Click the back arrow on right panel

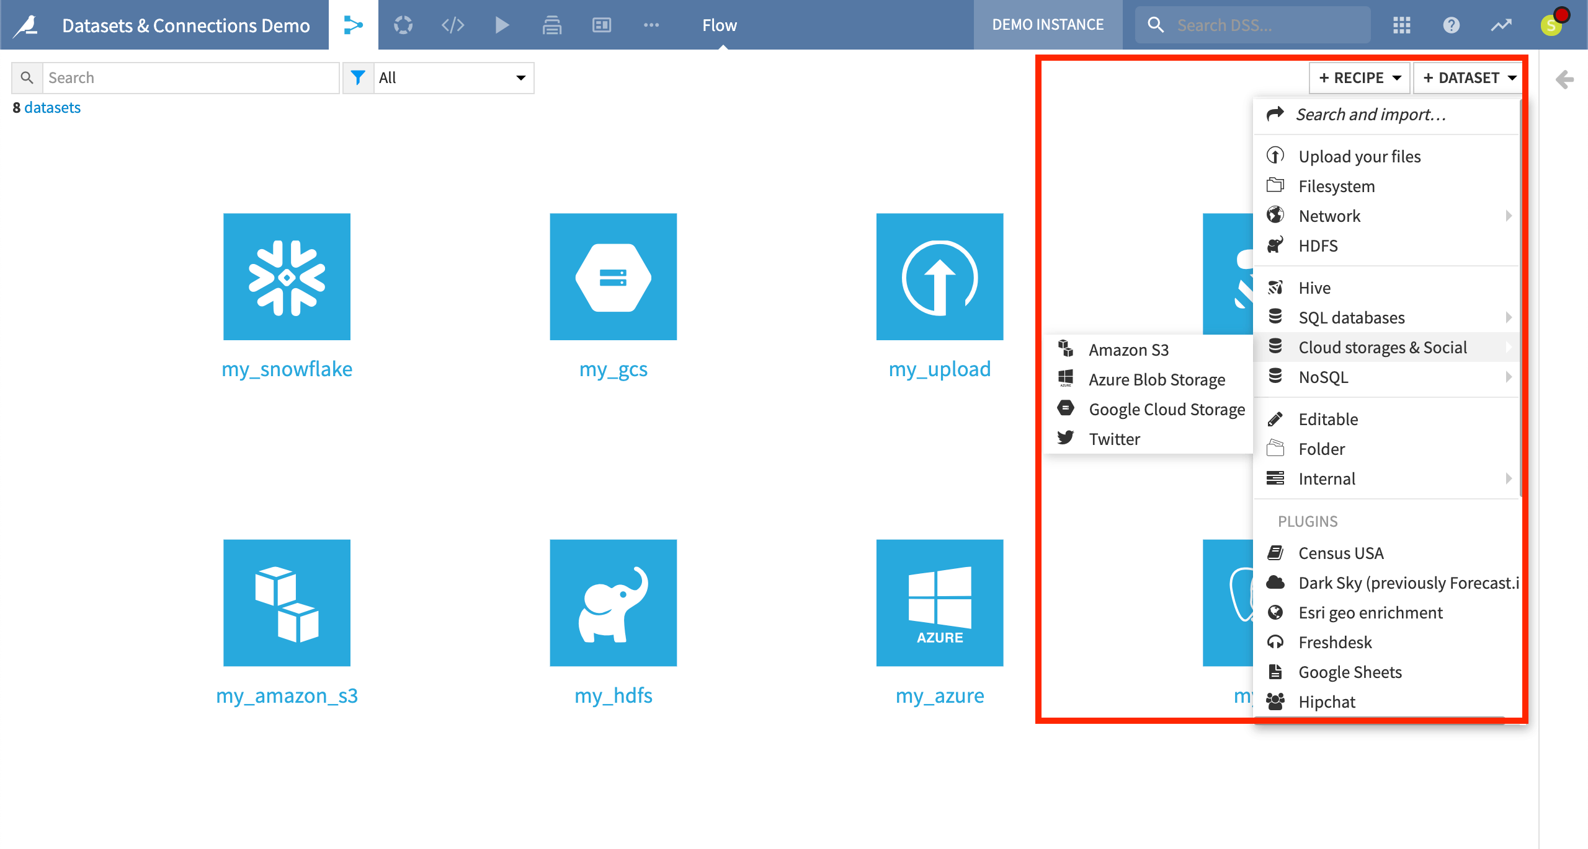point(1564,79)
